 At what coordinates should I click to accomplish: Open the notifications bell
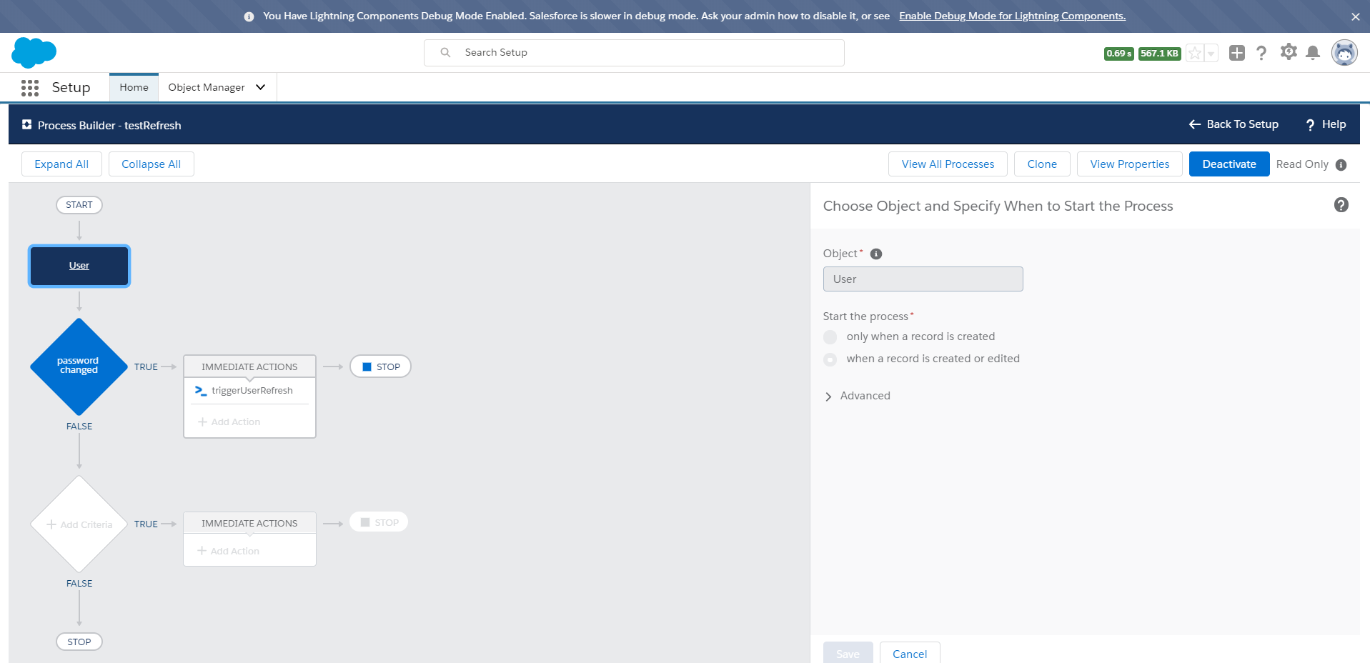coord(1313,53)
